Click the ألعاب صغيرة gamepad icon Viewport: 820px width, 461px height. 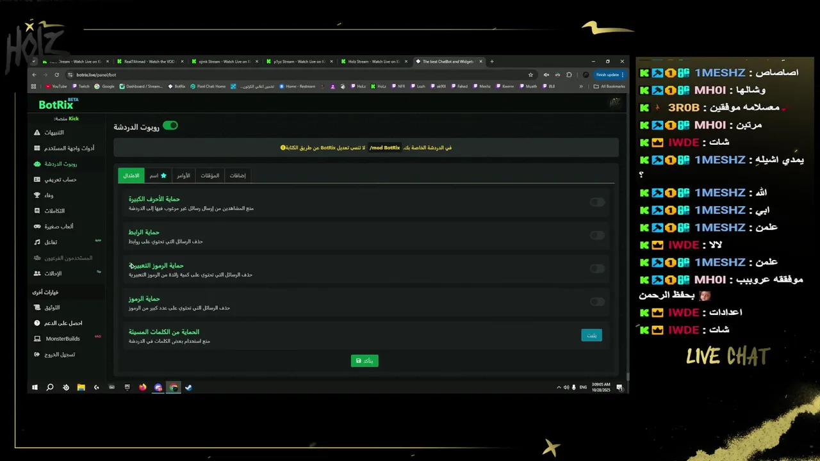(x=37, y=226)
